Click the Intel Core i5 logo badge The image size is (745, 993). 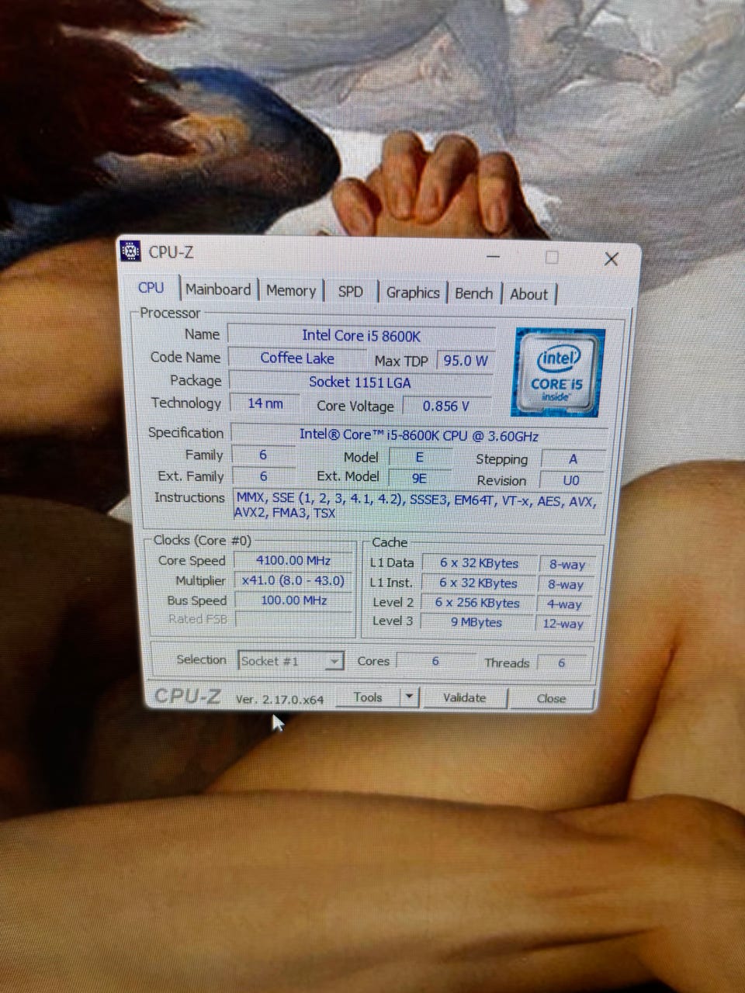[x=558, y=372]
